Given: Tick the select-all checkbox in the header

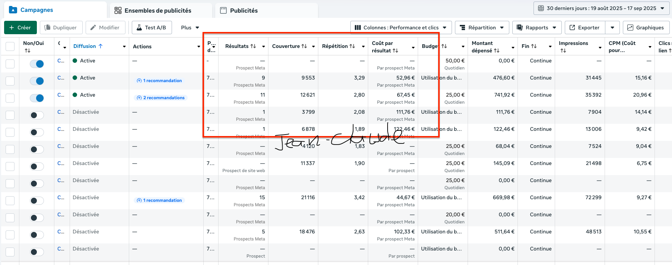Looking at the screenshot, I should click(10, 46).
